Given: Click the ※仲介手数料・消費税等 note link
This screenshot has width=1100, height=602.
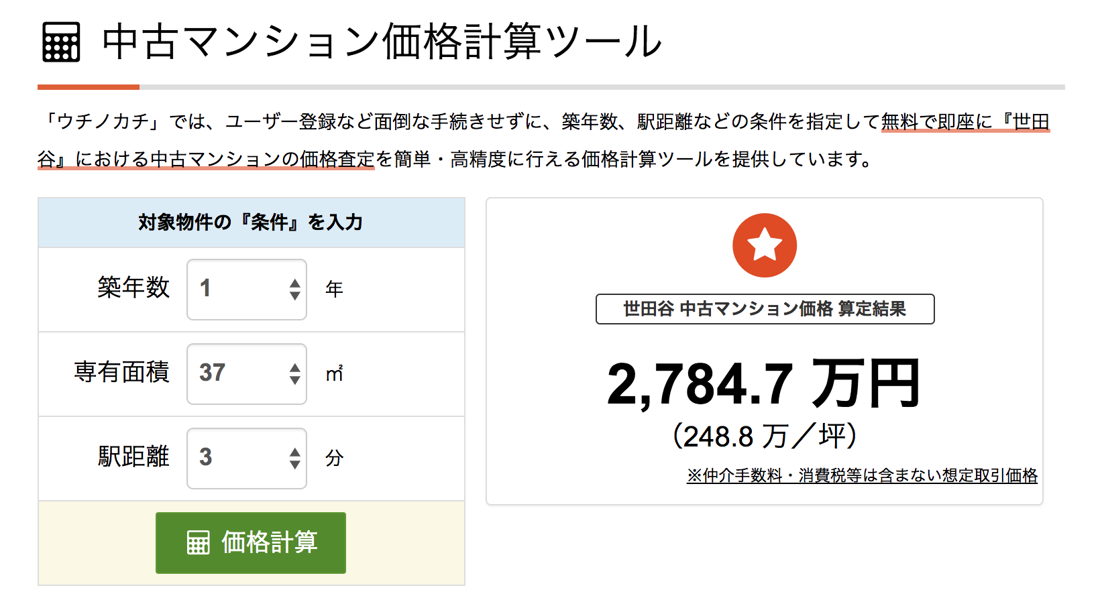Looking at the screenshot, I should 862,475.
